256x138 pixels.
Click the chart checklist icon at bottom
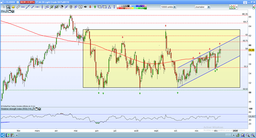[8, 135]
